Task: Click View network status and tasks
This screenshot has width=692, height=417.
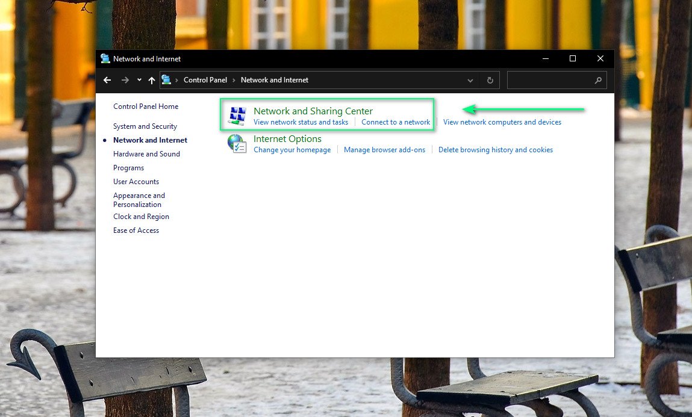Action: (x=301, y=122)
